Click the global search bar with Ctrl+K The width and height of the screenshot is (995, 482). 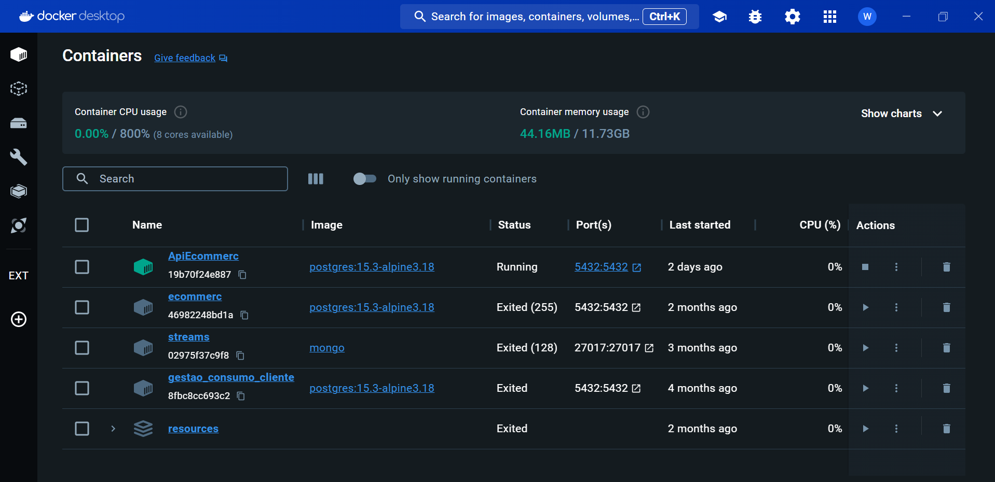click(x=549, y=17)
